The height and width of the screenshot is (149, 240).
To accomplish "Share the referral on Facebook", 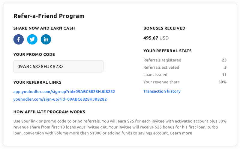I will pos(19,39).
